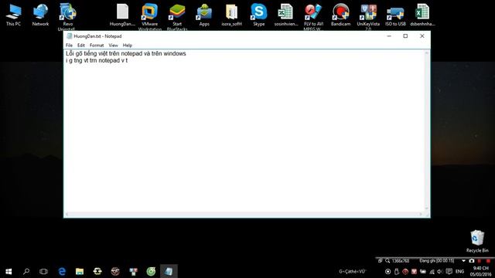Select the ISO to USB desktop icon
The image size is (495, 278).
point(395,15)
